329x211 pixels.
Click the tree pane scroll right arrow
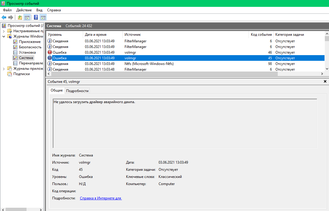(x=41, y=210)
